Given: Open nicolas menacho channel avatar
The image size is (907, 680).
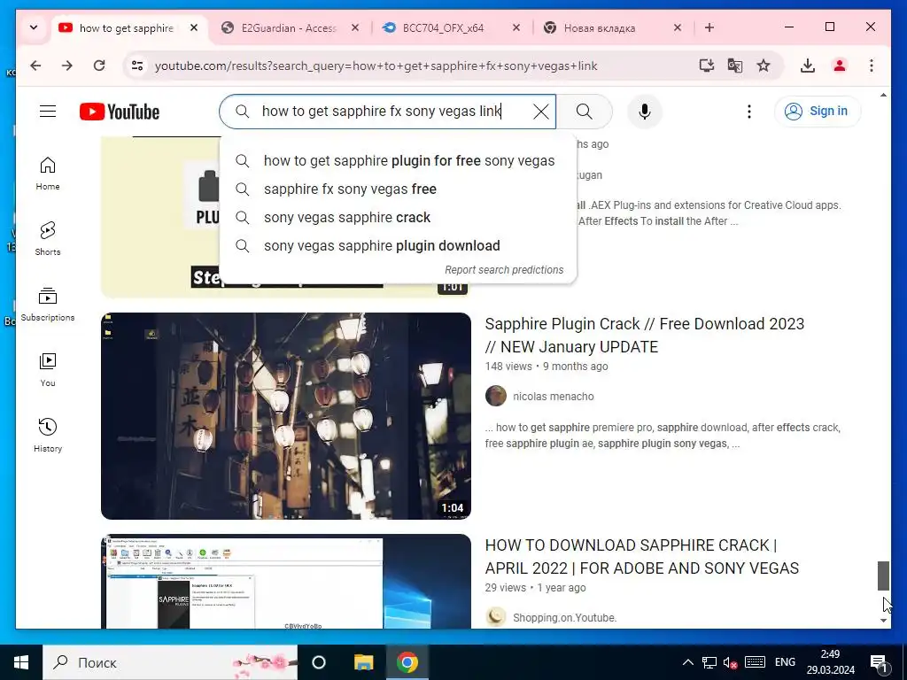Looking at the screenshot, I should coord(496,396).
